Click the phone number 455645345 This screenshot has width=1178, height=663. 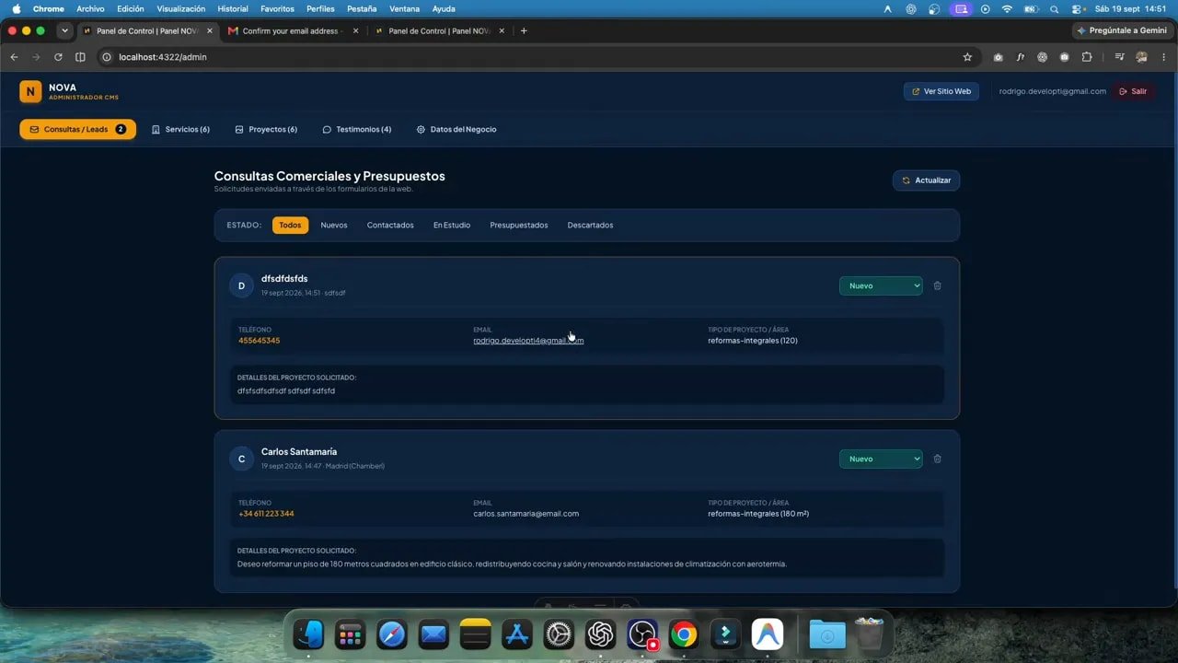(x=260, y=341)
